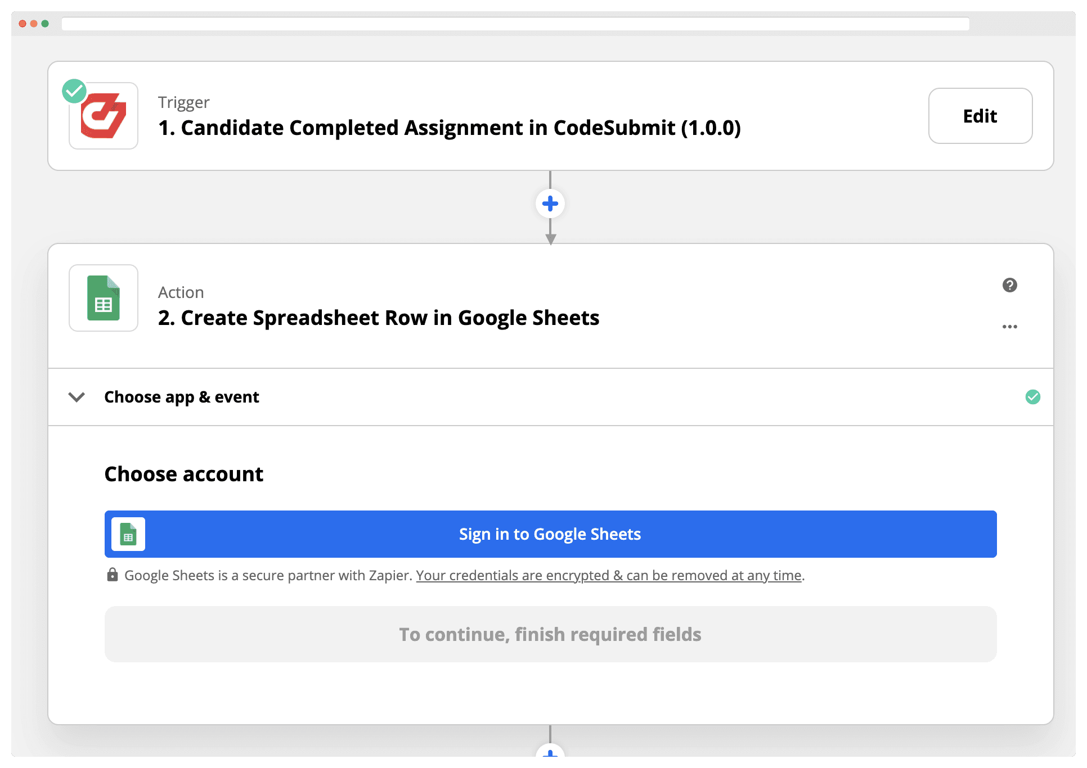The width and height of the screenshot is (1087, 768).
Task: Click the green check beside Choose app & event
Action: 1033,397
